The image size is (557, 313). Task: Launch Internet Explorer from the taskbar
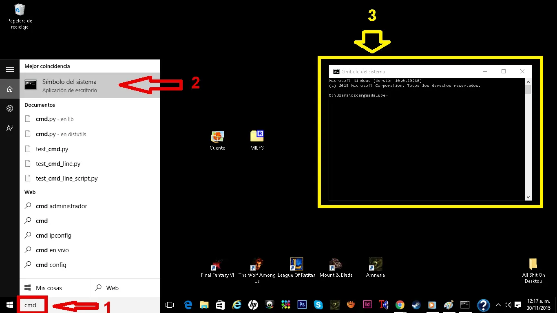[237, 305]
